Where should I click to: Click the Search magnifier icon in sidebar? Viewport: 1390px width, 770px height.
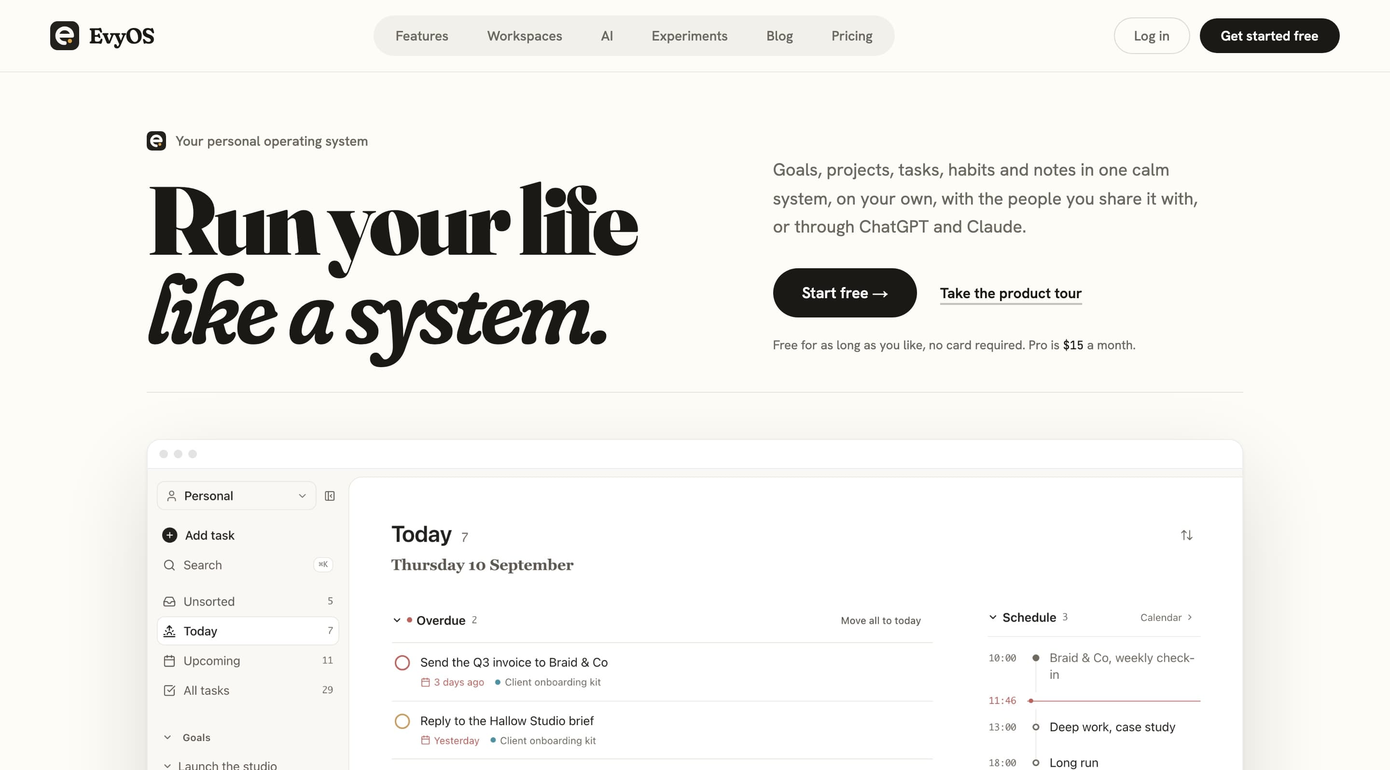pos(169,565)
